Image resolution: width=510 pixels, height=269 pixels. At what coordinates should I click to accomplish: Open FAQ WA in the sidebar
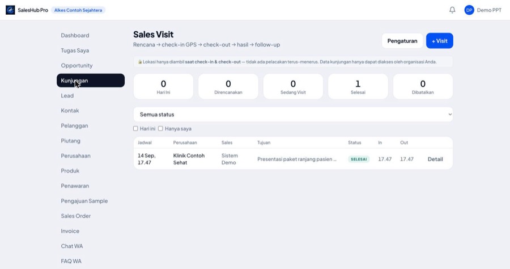coord(71,261)
